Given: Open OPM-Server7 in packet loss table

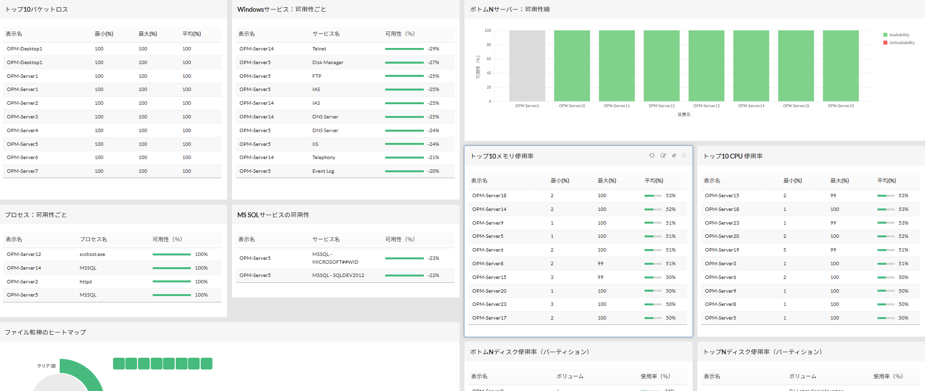Looking at the screenshot, I should 23,171.
